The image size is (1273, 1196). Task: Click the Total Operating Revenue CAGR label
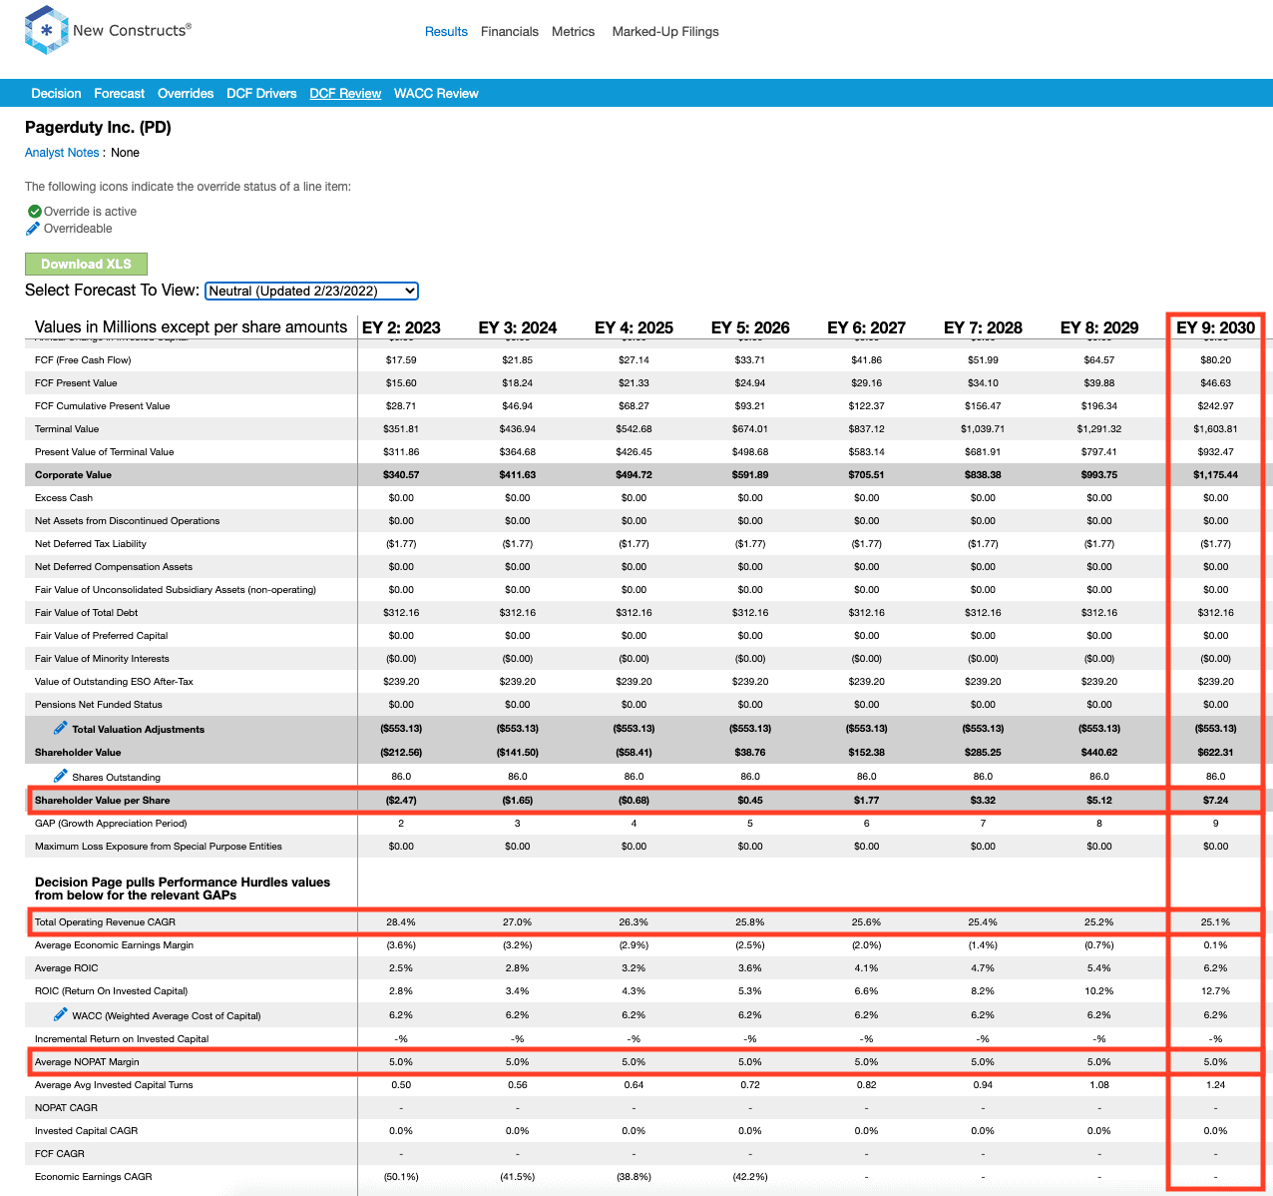[x=105, y=922]
